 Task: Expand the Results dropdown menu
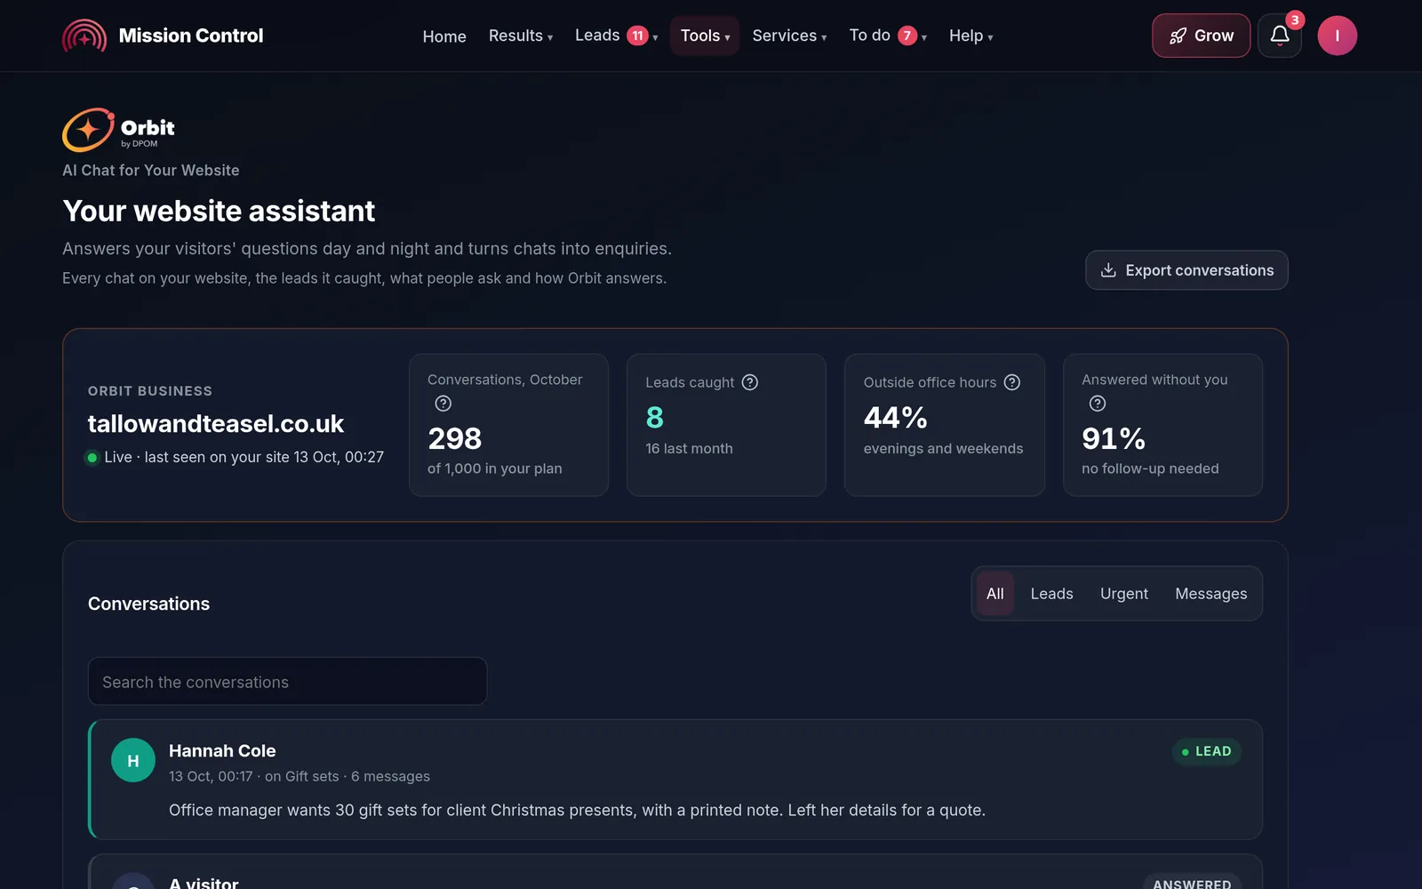coord(521,36)
